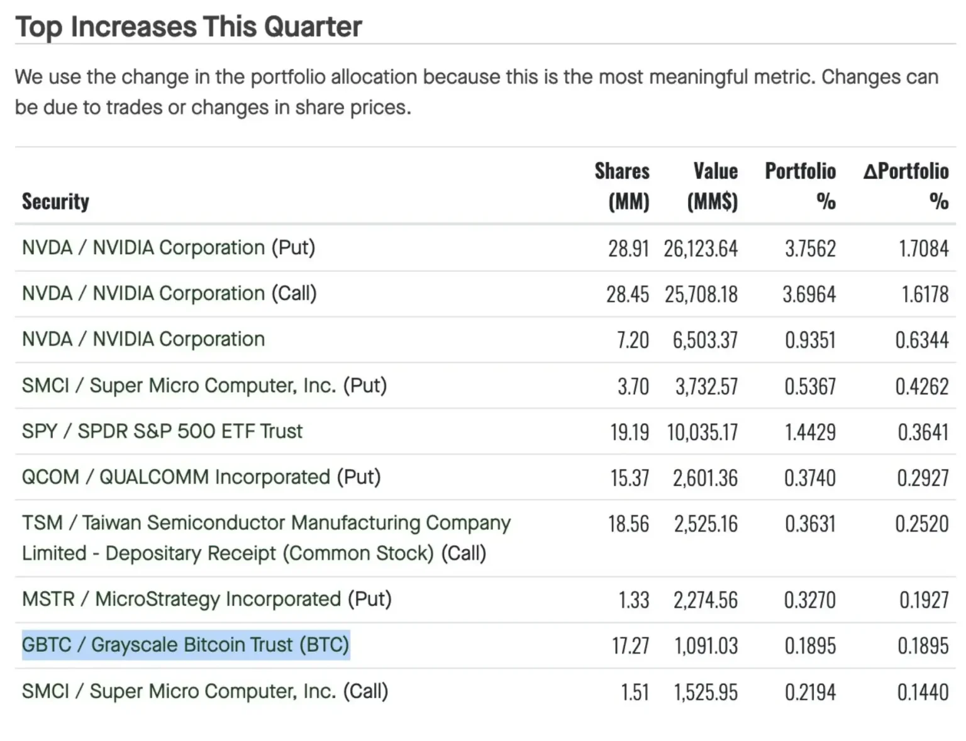Click the Shares (MM) column header
The width and height of the screenshot is (966, 741).
622,186
